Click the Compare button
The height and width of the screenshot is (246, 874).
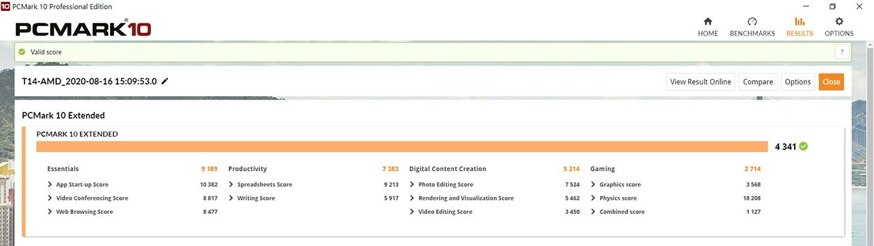coord(758,82)
